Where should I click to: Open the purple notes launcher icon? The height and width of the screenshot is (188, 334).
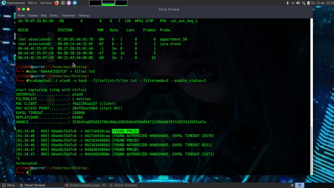(x=69, y=3)
